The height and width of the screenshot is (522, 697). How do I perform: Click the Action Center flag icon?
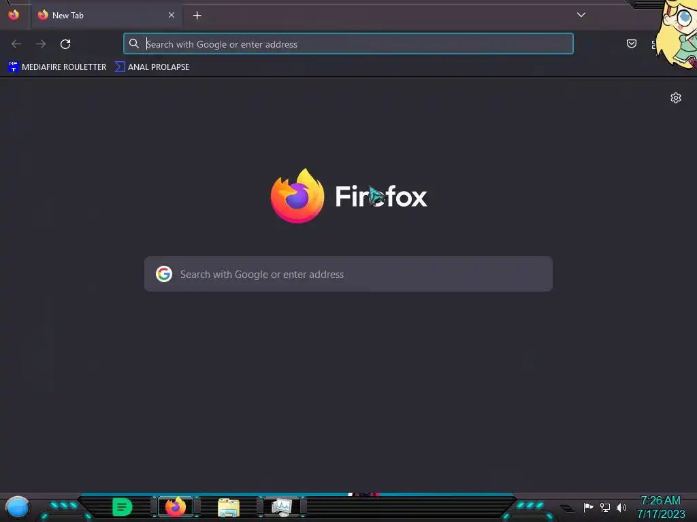click(588, 507)
